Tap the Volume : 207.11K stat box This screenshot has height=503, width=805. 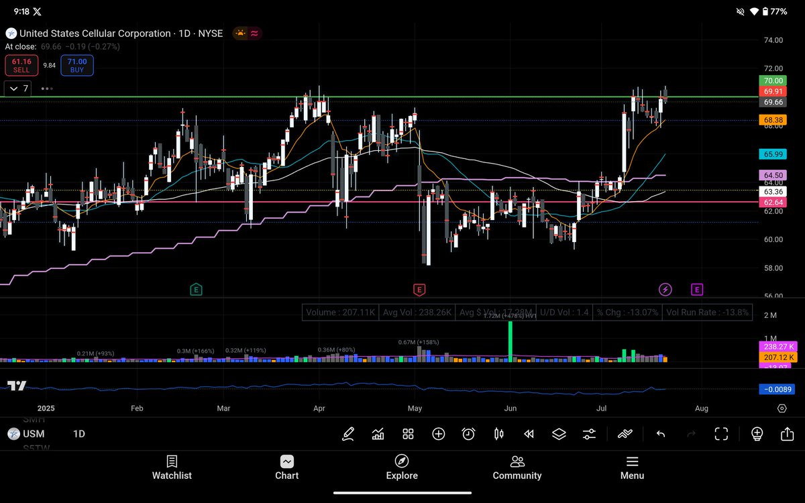tap(341, 313)
